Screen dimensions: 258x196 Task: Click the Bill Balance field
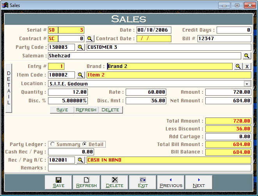click(228, 152)
